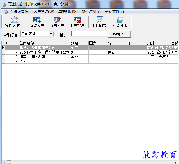Click the row selector for ID 3

pos(3,57)
